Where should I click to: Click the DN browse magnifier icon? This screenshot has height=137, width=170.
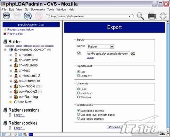(x=133, y=54)
